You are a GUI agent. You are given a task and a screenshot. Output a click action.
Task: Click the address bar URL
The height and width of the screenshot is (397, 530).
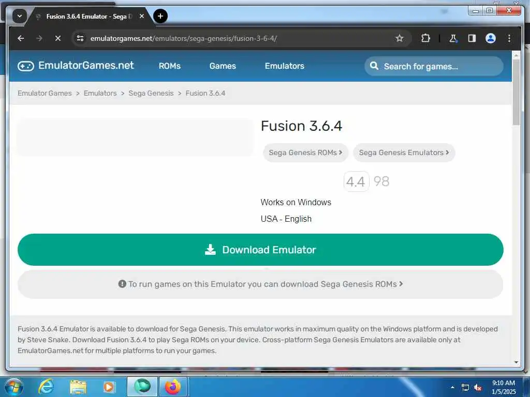click(184, 38)
